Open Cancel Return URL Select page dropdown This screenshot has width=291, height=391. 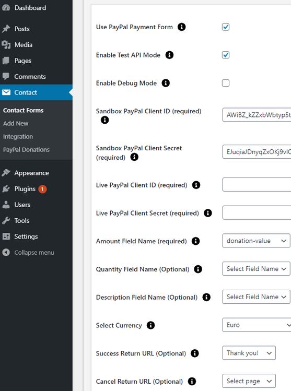(x=249, y=381)
